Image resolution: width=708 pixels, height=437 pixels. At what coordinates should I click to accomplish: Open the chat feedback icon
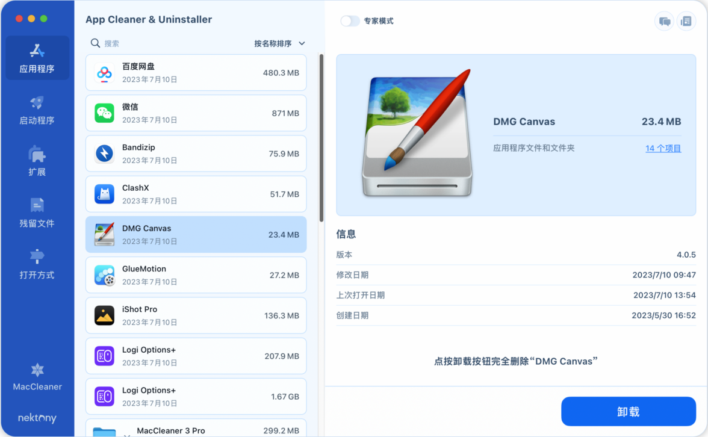tap(664, 21)
